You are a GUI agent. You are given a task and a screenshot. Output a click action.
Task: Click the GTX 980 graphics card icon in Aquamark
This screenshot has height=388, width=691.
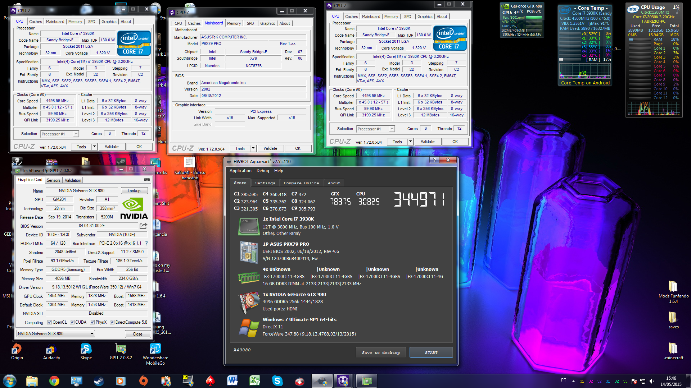[249, 302]
